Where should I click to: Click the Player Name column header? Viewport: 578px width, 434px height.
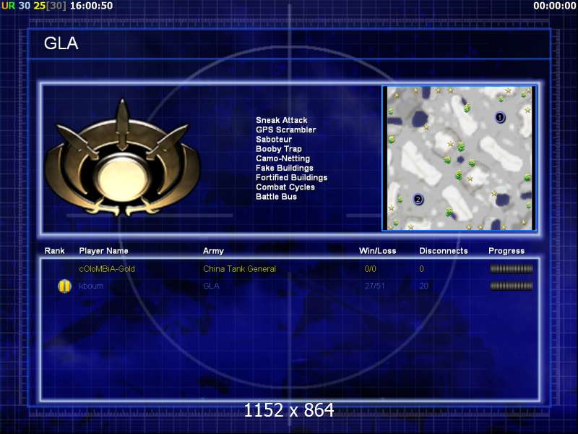pyautogui.click(x=103, y=251)
